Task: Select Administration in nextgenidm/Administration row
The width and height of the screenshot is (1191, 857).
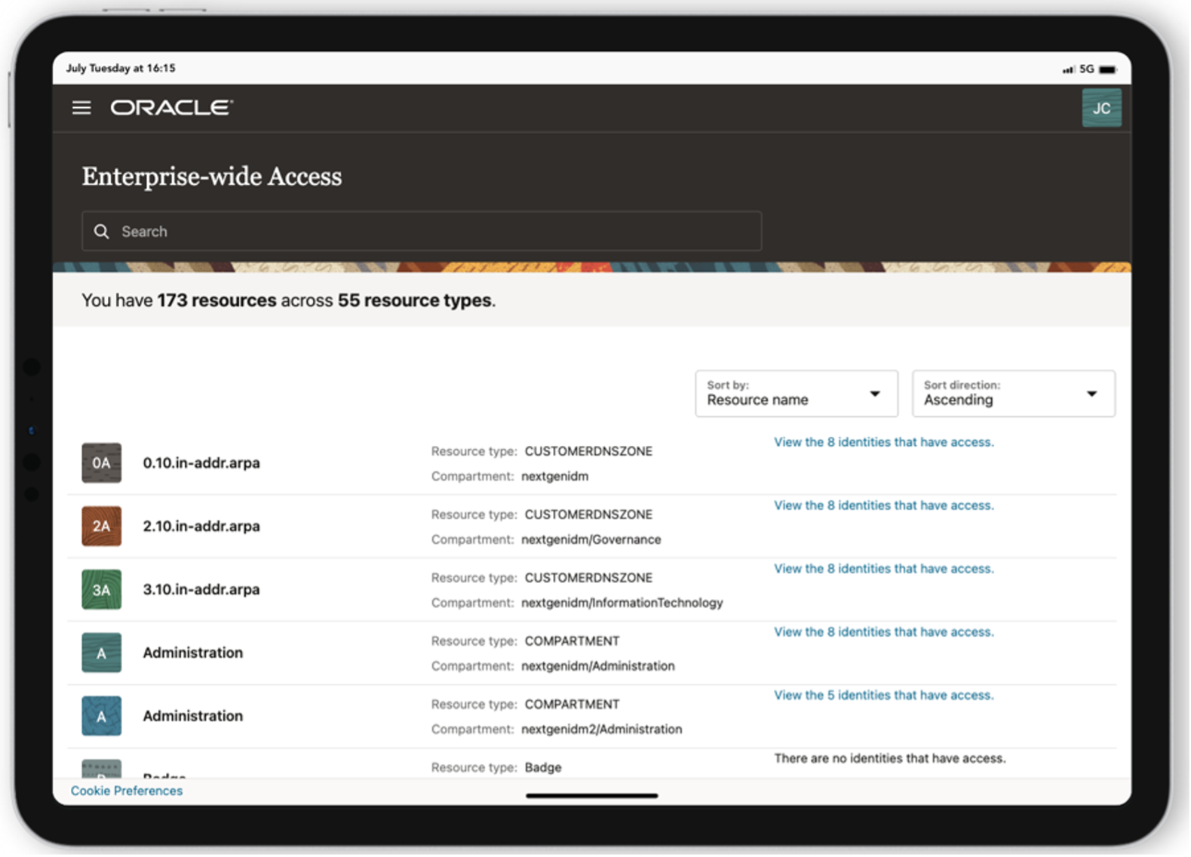Action: [x=193, y=653]
